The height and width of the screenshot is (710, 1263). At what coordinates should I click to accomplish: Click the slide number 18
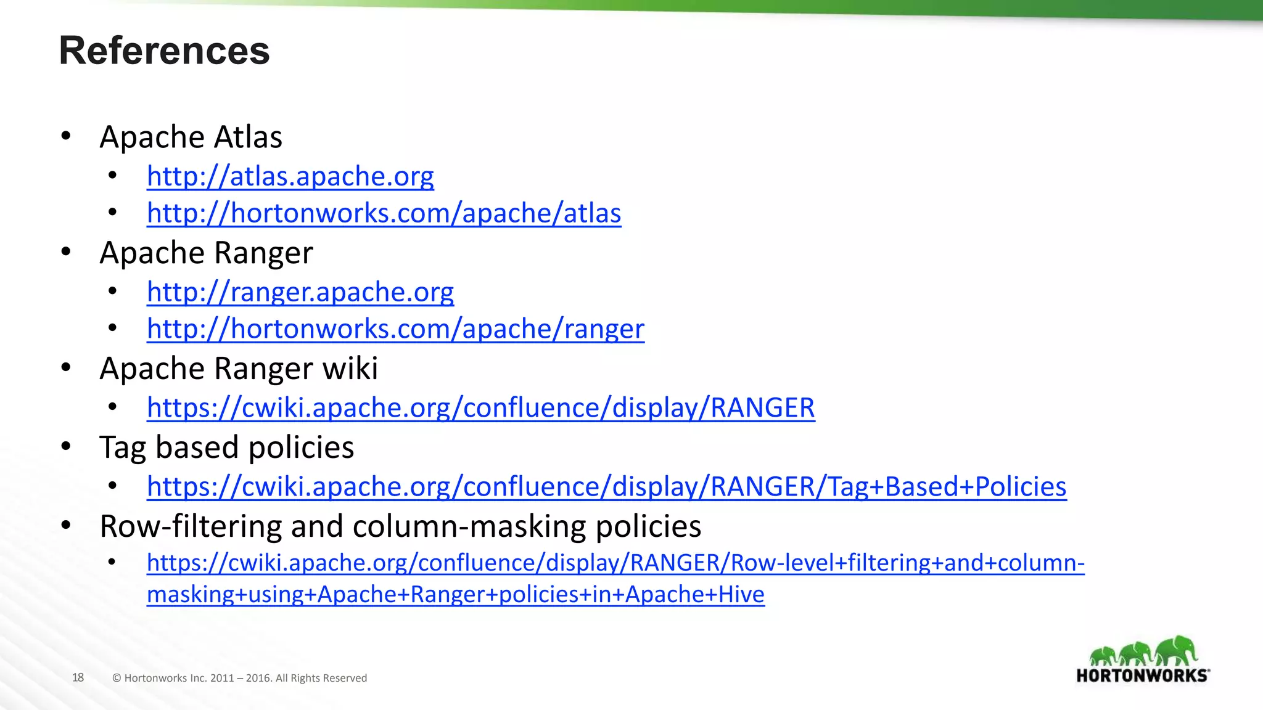click(78, 677)
